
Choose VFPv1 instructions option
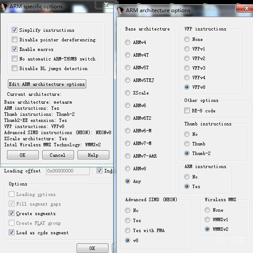(x=187, y=49)
